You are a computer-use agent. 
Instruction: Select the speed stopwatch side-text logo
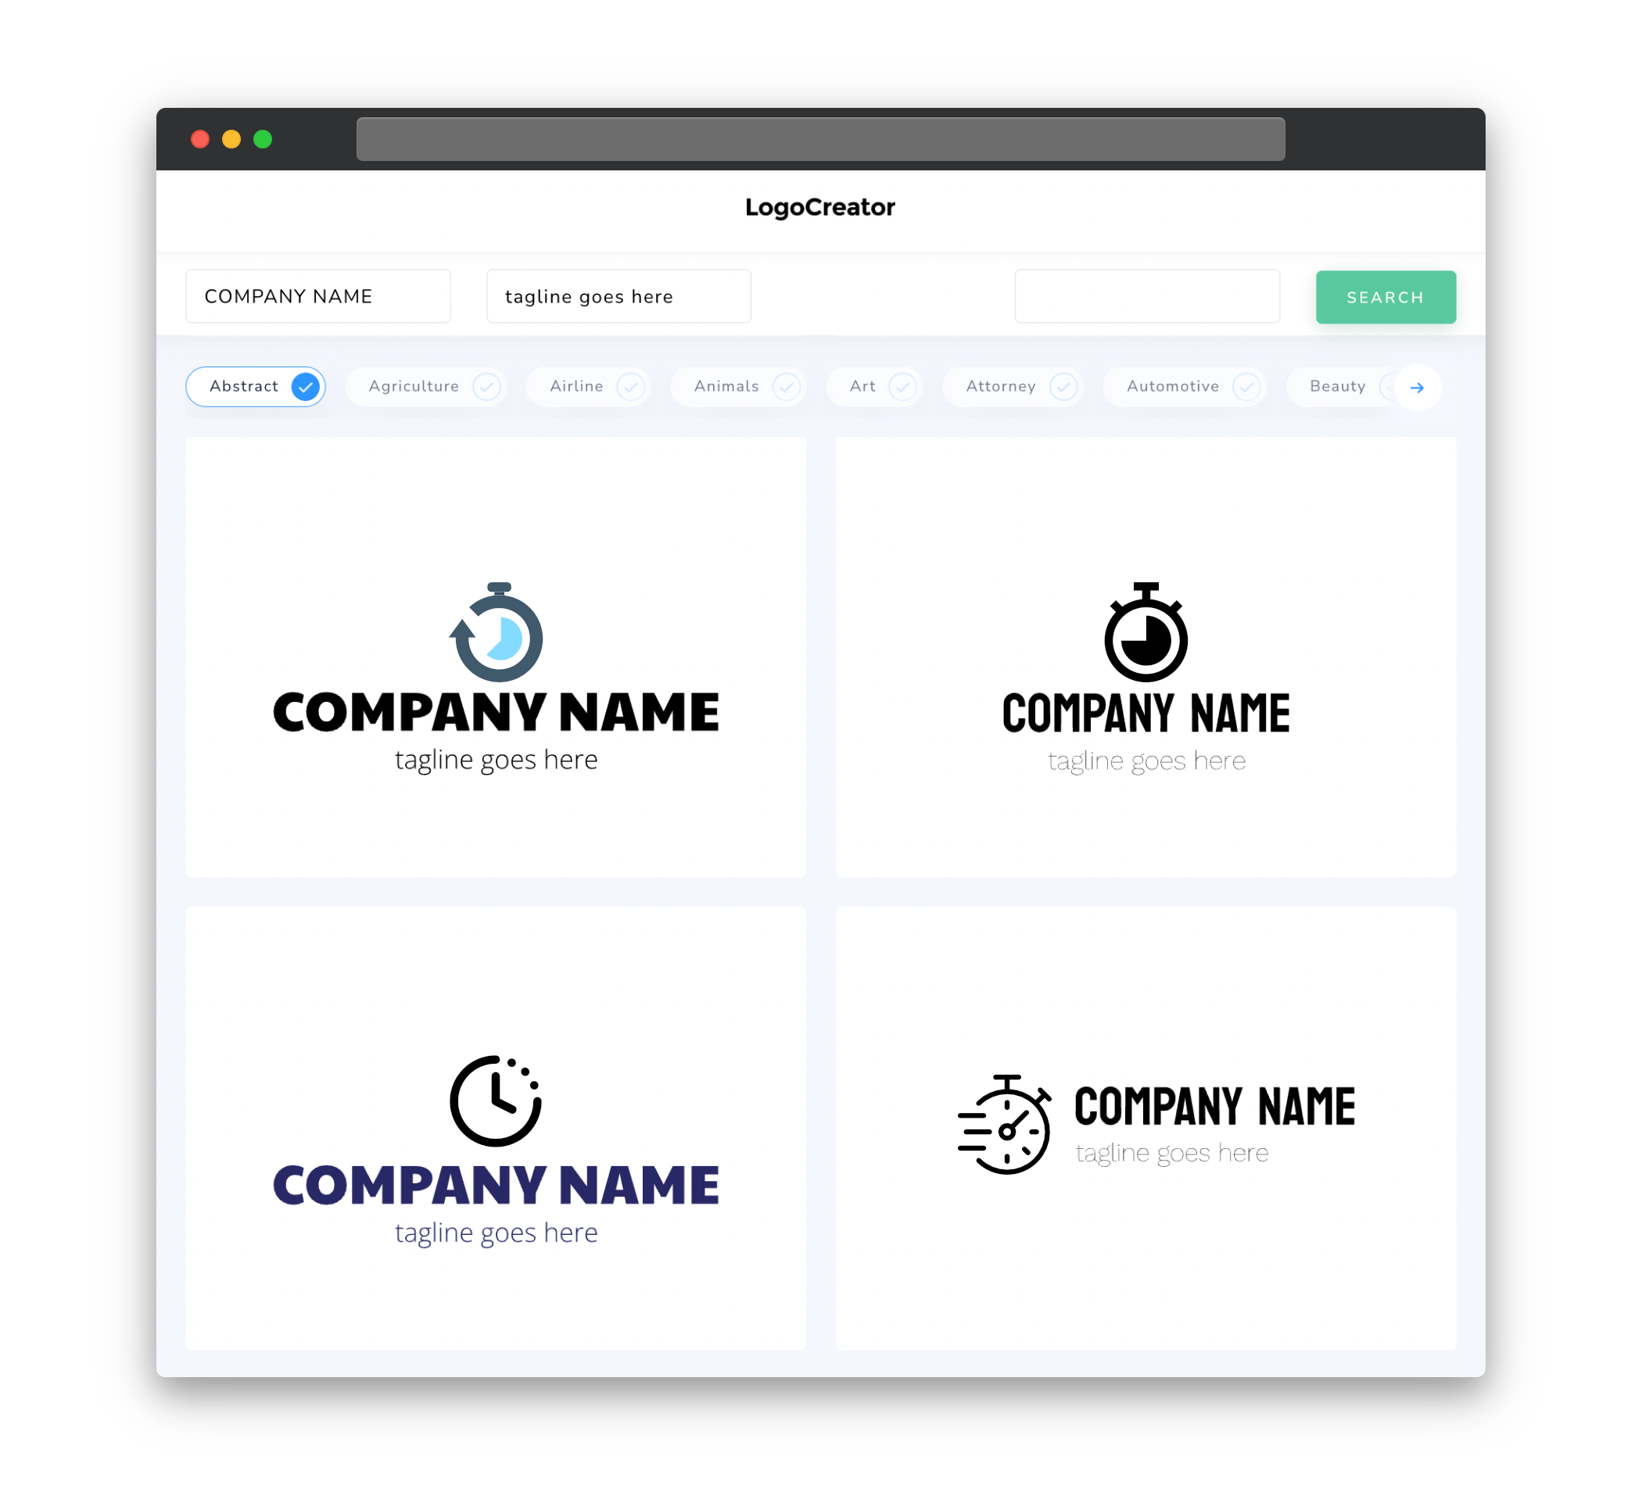tap(1145, 1128)
